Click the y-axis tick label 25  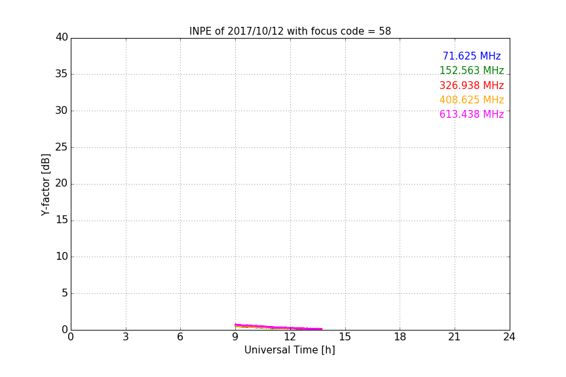click(x=62, y=147)
